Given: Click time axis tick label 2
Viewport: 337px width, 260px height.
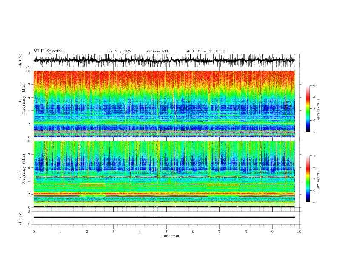Looking at the screenshot, I should [87, 232].
